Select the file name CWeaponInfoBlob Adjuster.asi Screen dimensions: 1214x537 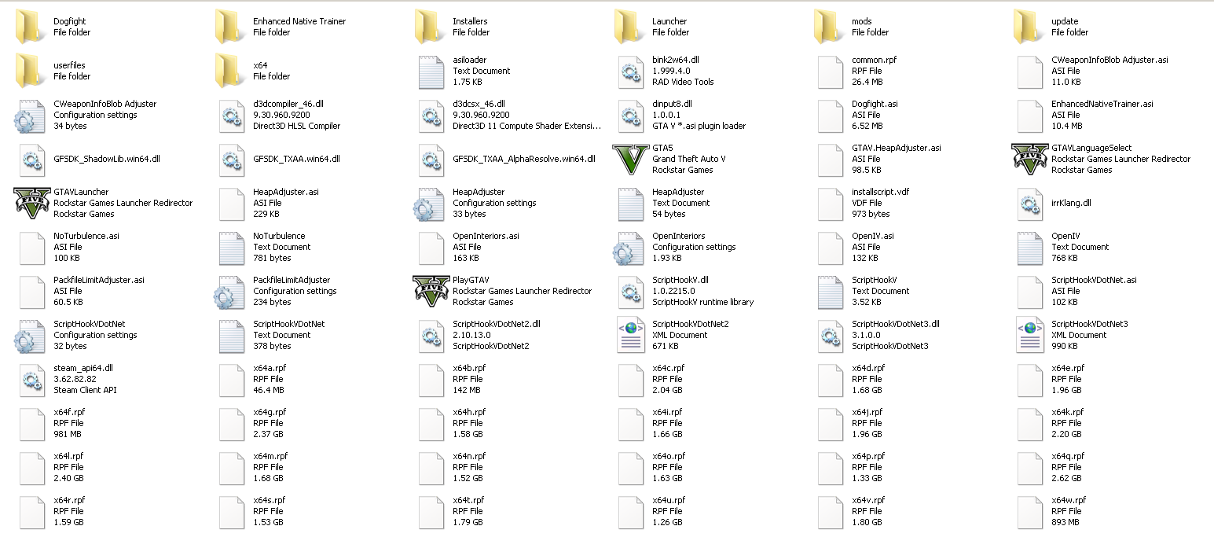(x=1109, y=60)
